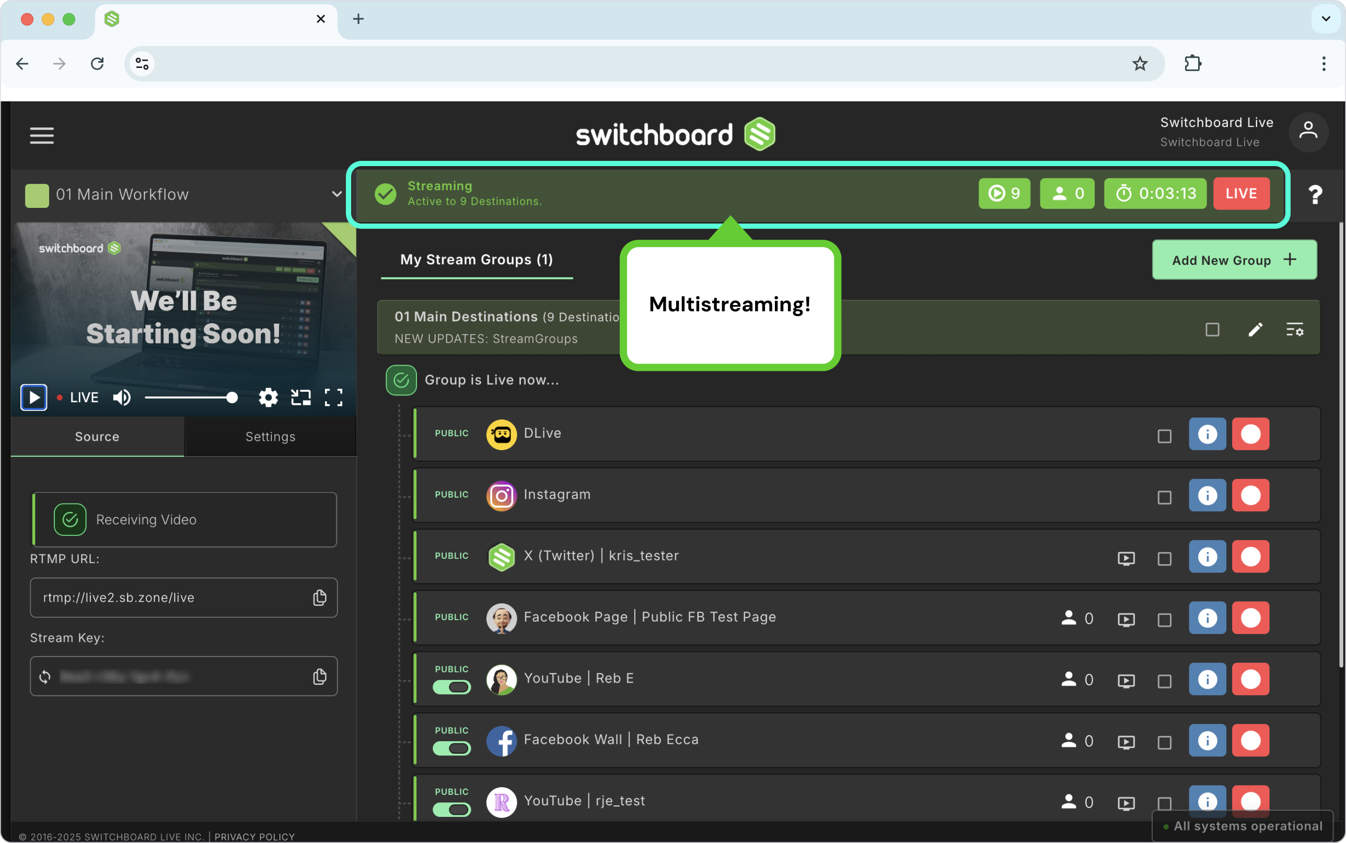Viewport: 1346px width, 843px height.
Task: Copy the RTMP URL
Action: point(319,598)
